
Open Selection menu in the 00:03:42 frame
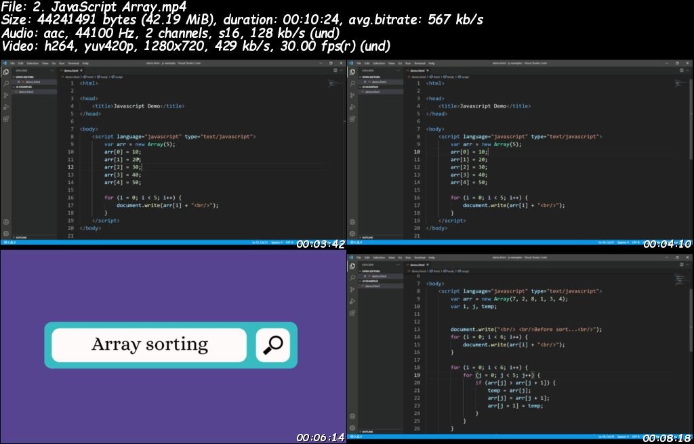pyautogui.click(x=33, y=63)
